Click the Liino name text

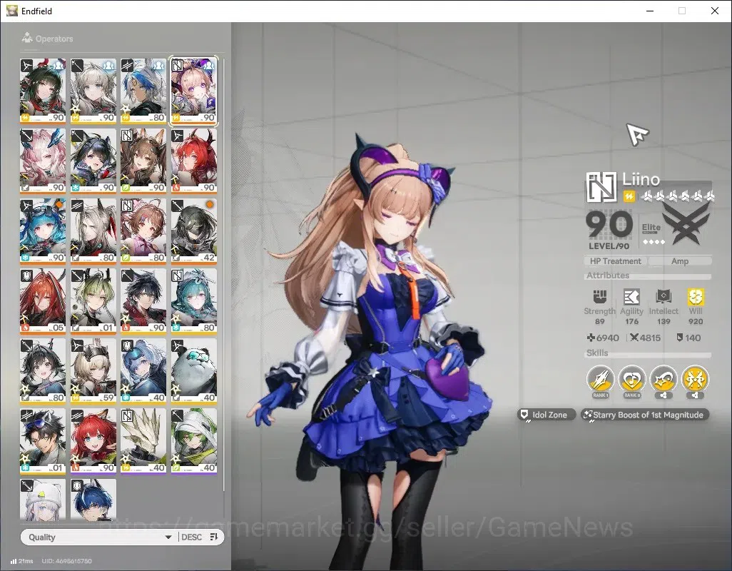641,179
